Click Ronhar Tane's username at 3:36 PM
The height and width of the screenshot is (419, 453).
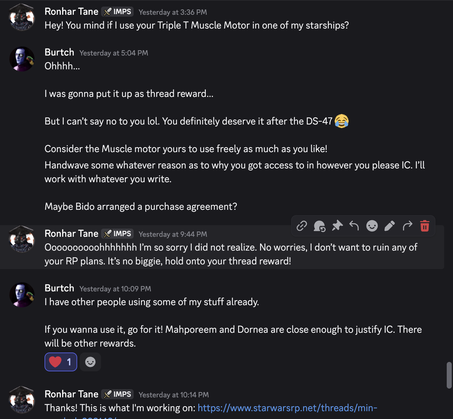pyautogui.click(x=72, y=12)
